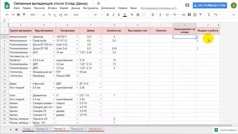Image resolution: width=238 pixels, height=134 pixels.
Task: Open the Google Sheets home icon
Action: coord(7,6)
